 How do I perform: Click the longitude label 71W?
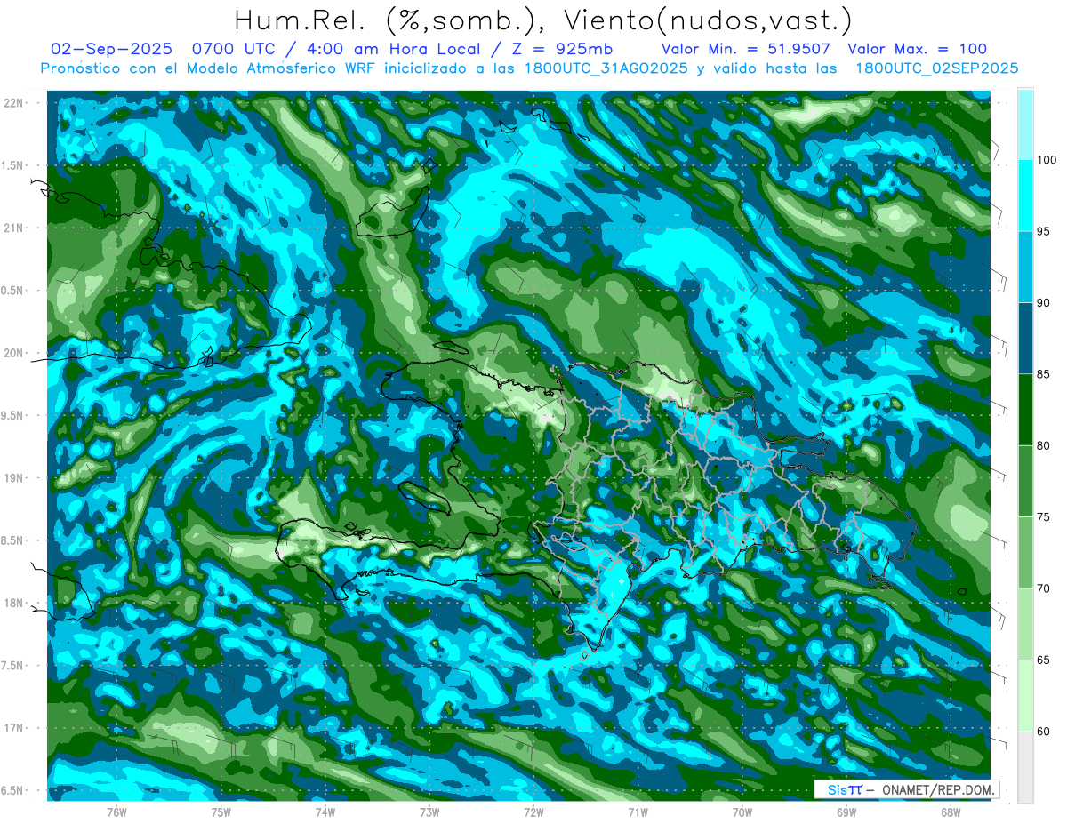click(x=638, y=812)
